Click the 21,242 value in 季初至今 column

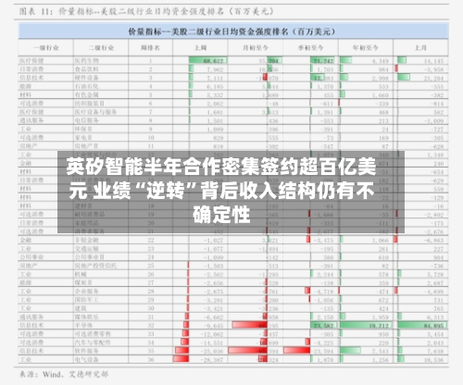click(323, 61)
